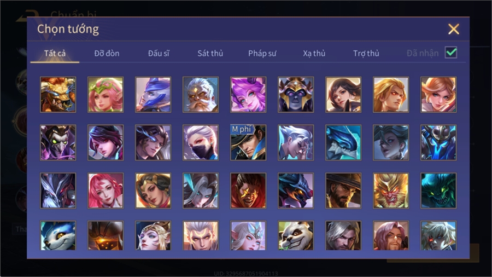This screenshot has width=492, height=277.
Task: Pick the purple-haired girl hero
Action: coord(248,95)
